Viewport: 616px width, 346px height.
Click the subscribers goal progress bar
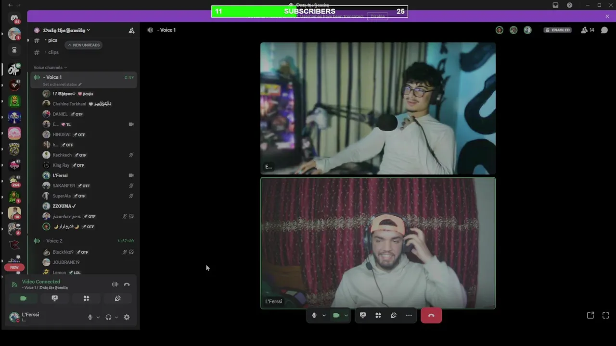(x=309, y=11)
